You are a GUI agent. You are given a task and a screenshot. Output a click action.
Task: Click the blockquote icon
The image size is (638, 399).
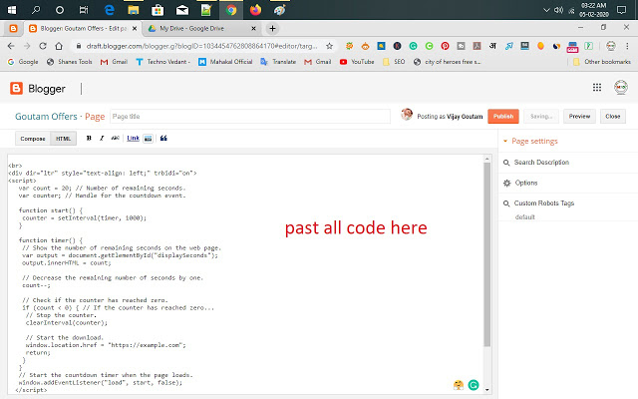coord(163,138)
